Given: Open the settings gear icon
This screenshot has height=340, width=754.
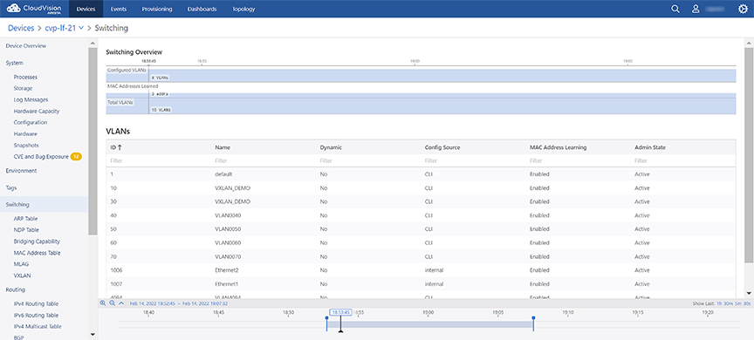Looking at the screenshot, I should point(743,9).
